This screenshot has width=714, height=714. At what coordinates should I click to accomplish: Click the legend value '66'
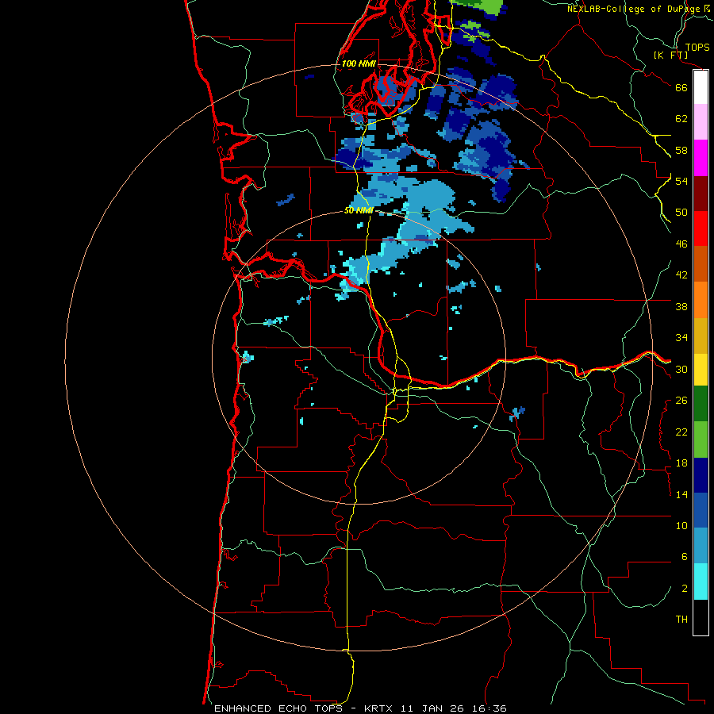coord(681,87)
